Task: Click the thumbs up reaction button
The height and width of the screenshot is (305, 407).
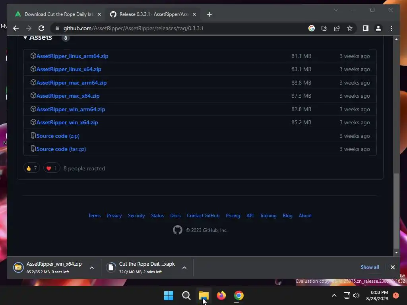Action: click(x=32, y=168)
